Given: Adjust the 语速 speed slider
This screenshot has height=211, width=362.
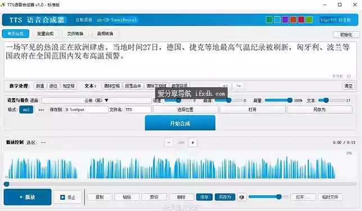Looking at the screenshot, I should (178, 100).
